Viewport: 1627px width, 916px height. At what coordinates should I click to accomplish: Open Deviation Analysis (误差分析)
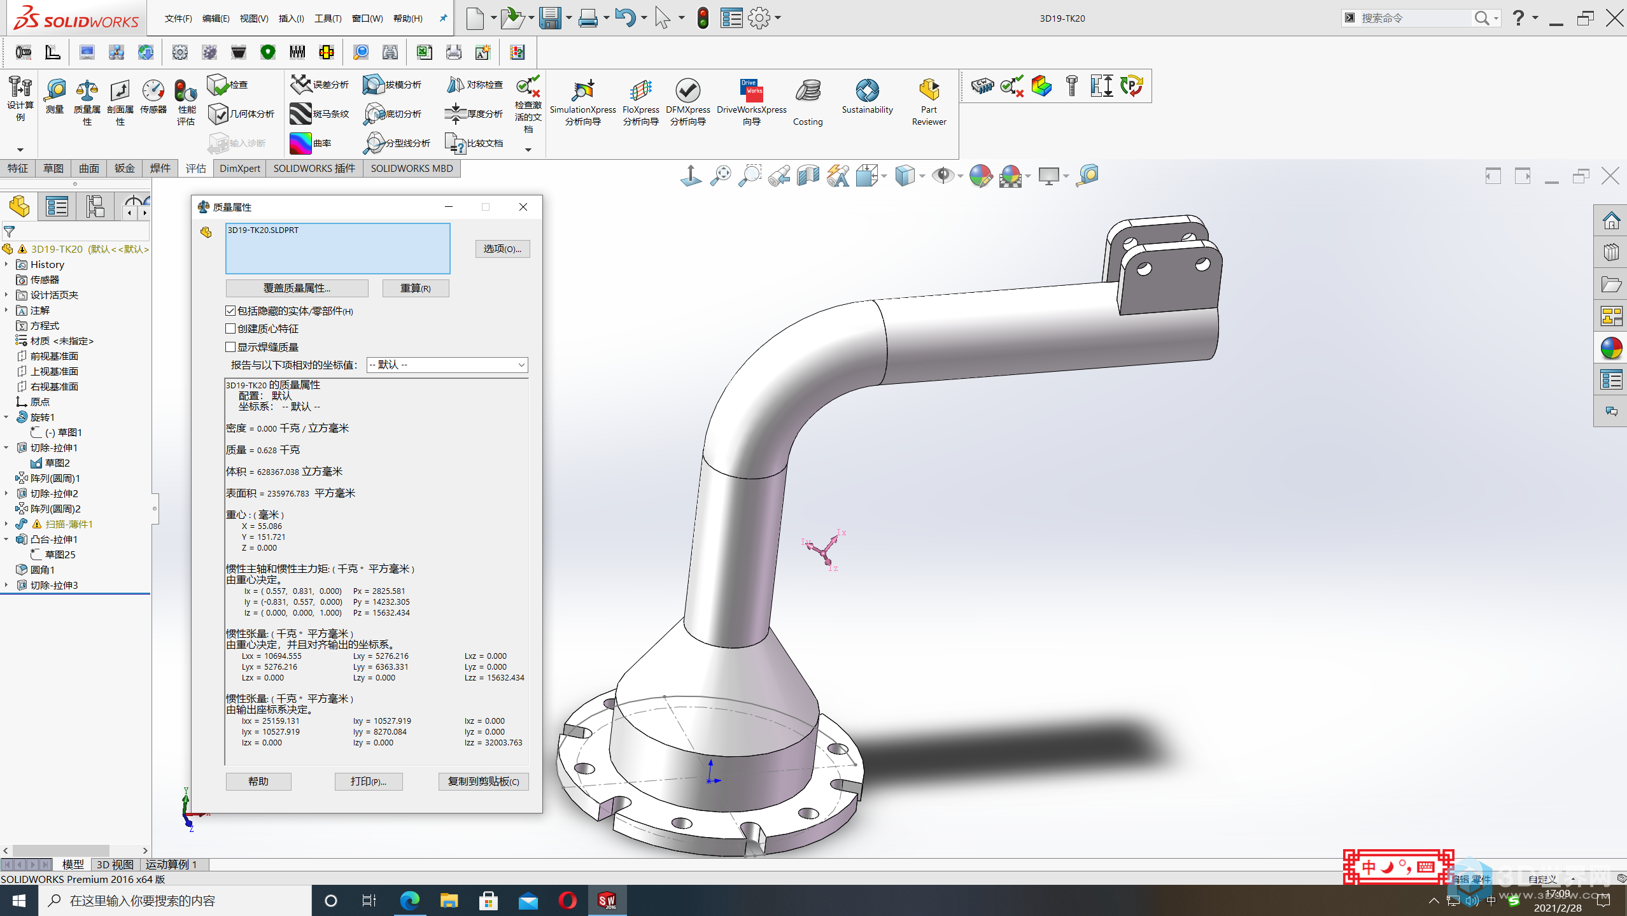(x=320, y=85)
